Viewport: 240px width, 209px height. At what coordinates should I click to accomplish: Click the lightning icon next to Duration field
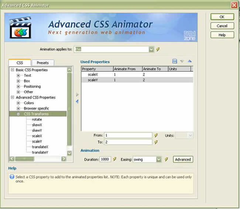(x=114, y=159)
